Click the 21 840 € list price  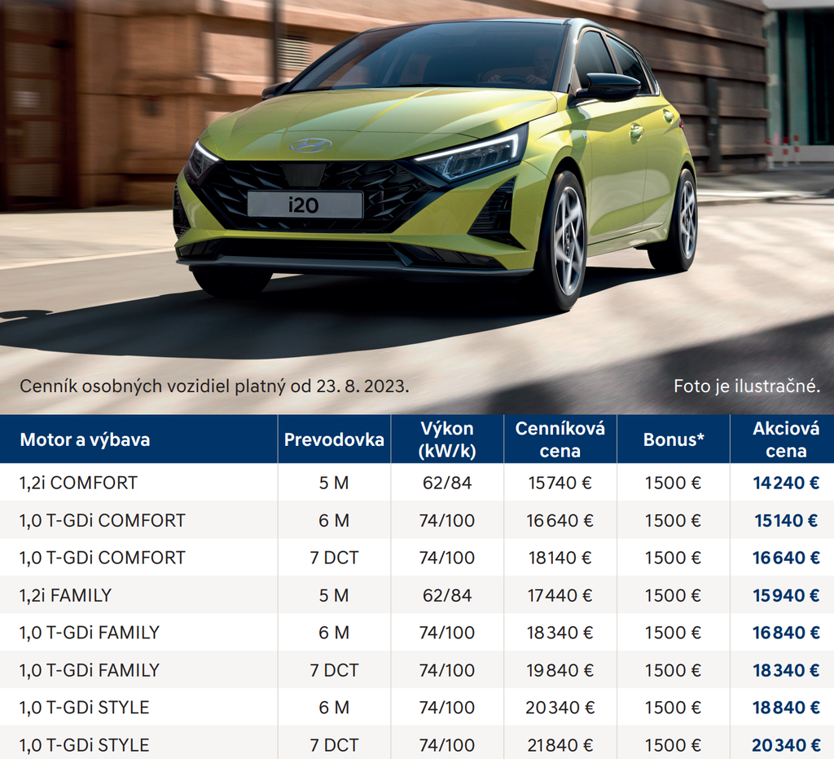tap(560, 745)
